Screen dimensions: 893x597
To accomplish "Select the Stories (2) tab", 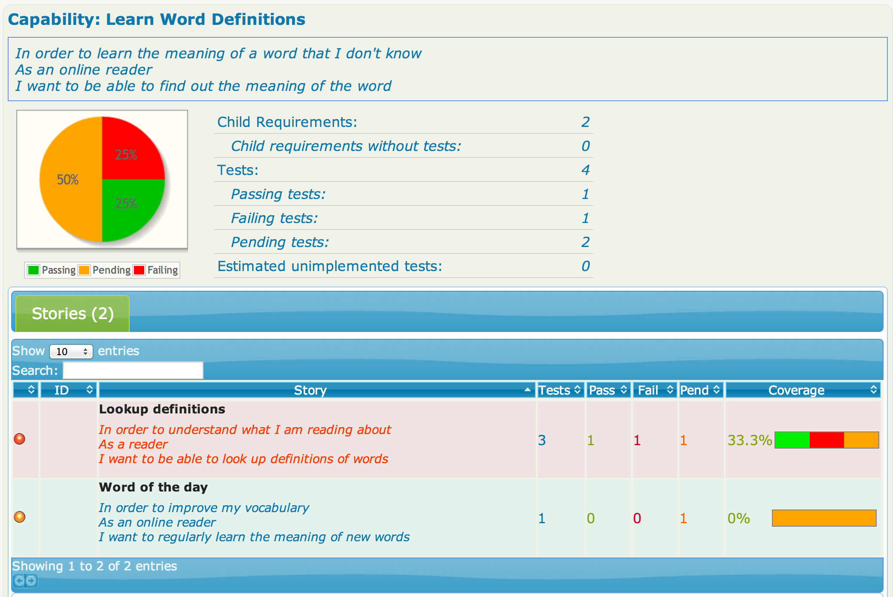I will (x=73, y=314).
